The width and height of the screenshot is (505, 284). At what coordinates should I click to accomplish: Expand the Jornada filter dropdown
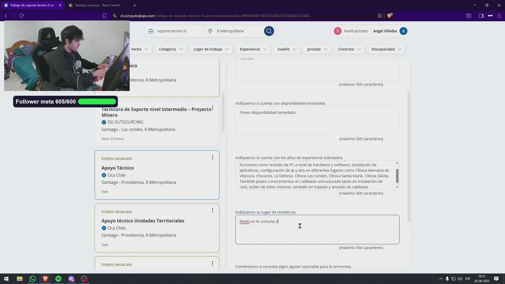(x=317, y=49)
